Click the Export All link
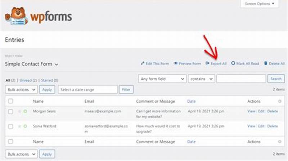 [x=219, y=64]
